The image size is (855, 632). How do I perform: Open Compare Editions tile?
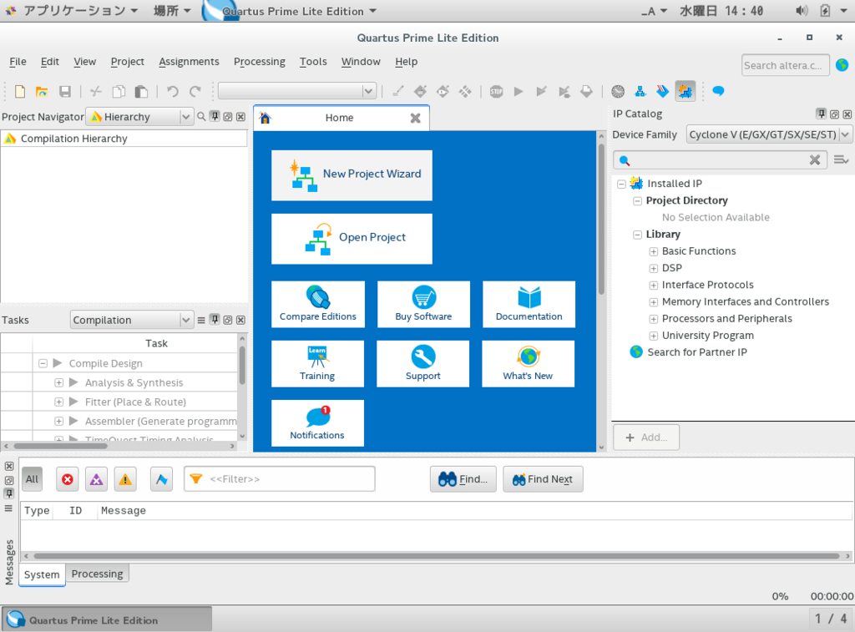[x=318, y=304]
